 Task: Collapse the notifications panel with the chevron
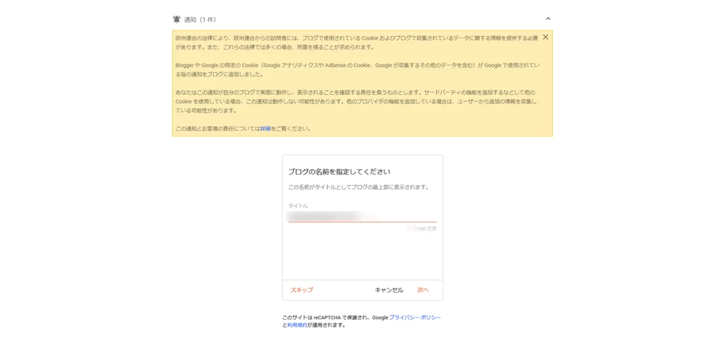coord(547,19)
